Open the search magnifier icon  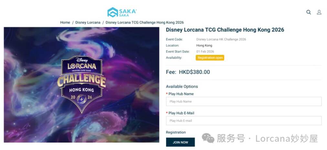pos(309,12)
